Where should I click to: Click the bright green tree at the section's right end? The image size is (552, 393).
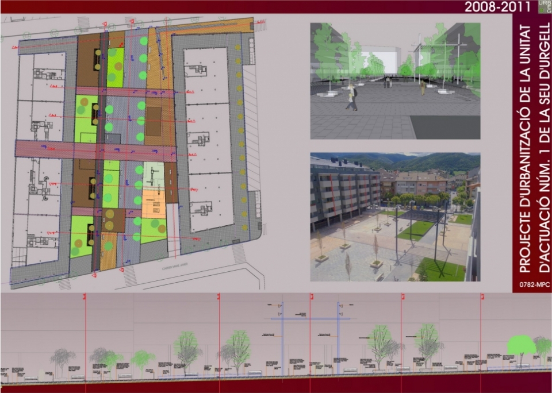click(522, 346)
